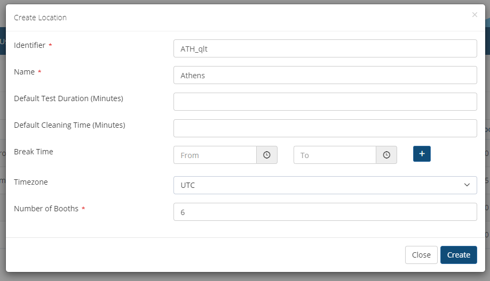Viewport: 490px width, 281px height.
Task: Click the Break Time To text field
Action: pyautogui.click(x=335, y=155)
